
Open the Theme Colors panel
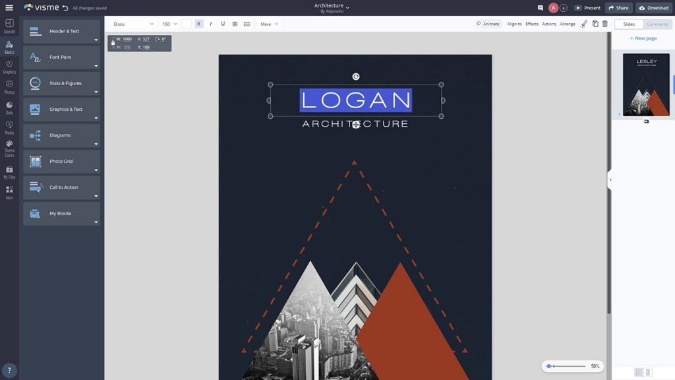[x=9, y=148]
